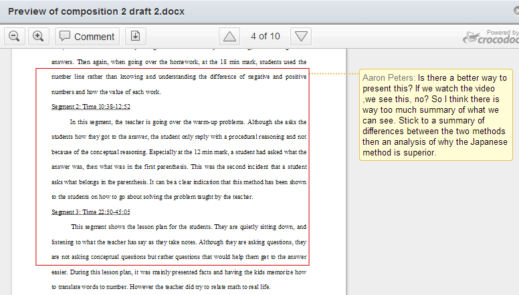Image resolution: width=519 pixels, height=295 pixels.
Task: Click the line starting 'number line rather than knowing'
Action: (x=179, y=77)
